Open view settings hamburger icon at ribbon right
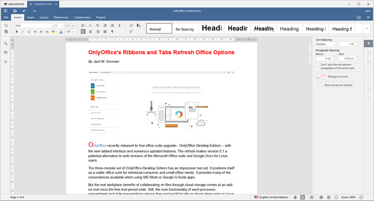The height and width of the screenshot is (201, 374). click(368, 17)
